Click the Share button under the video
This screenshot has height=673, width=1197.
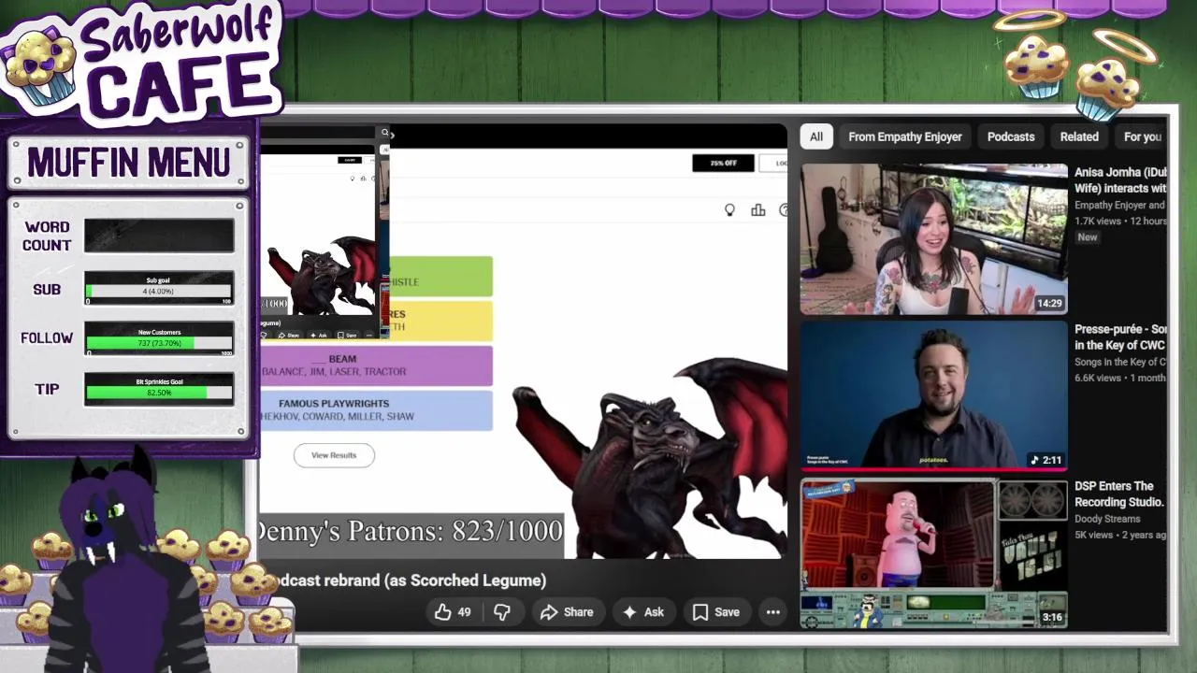(567, 612)
